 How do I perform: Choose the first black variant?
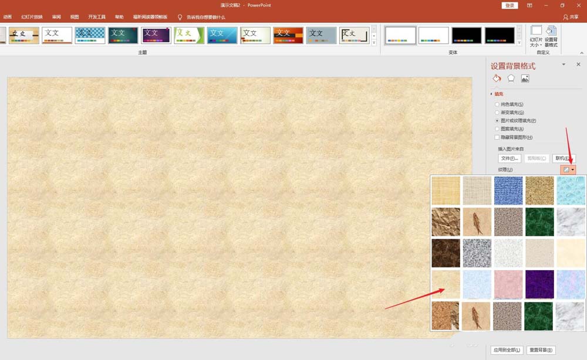(467, 36)
